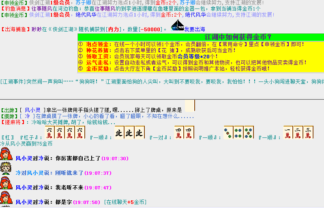
Task: Click 风小灵 name in the 【出牌】 line
Action: 33,110
